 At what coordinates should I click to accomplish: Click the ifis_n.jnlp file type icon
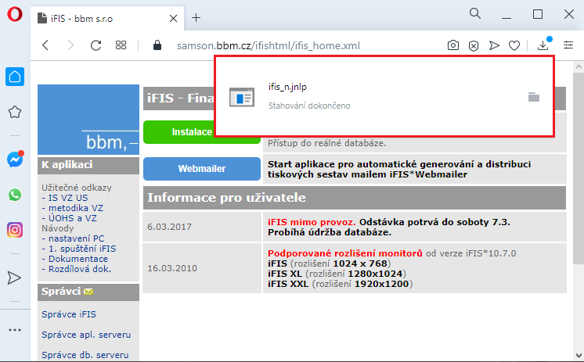[x=242, y=98]
